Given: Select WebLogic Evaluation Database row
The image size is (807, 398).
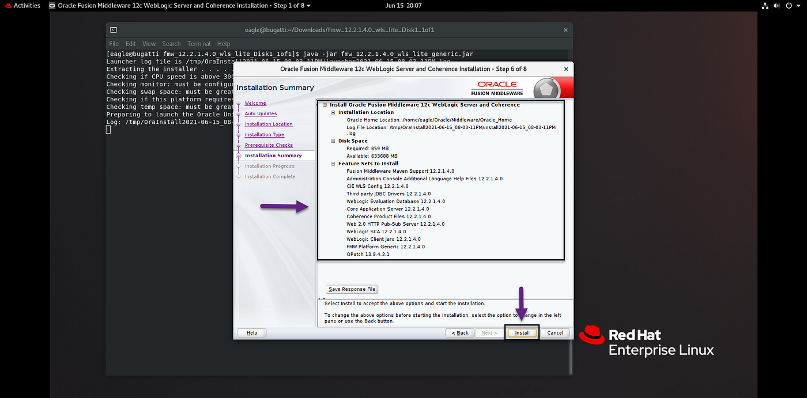Looking at the screenshot, I should tap(395, 202).
